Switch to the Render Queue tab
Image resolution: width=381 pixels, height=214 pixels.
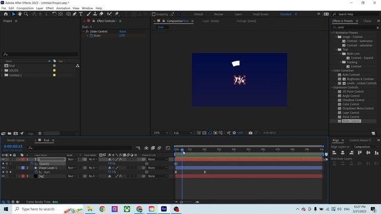15,140
